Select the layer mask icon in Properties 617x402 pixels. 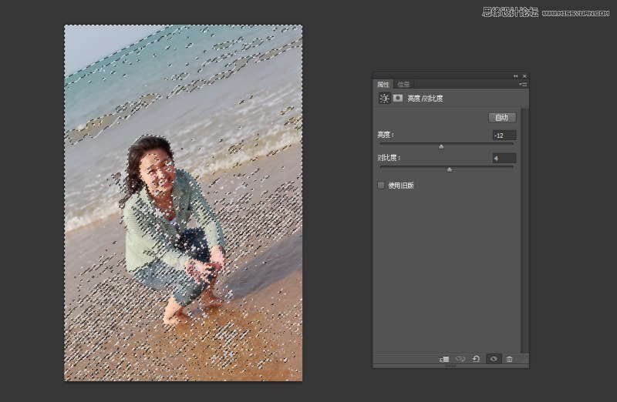coord(398,99)
